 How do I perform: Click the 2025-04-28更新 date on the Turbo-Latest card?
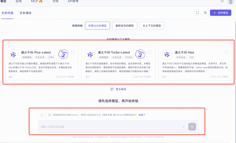click(142, 77)
